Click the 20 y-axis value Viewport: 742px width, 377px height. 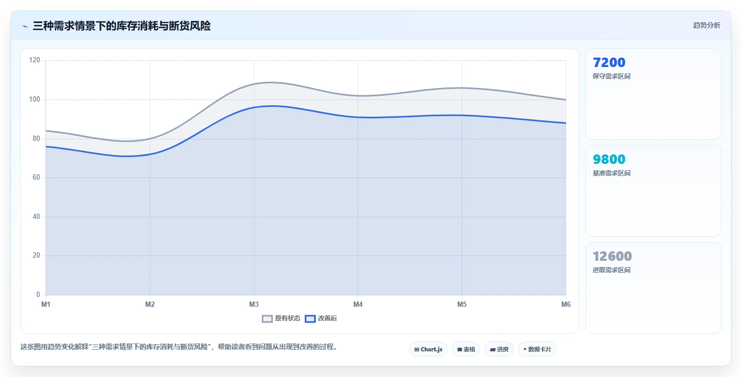pos(36,256)
